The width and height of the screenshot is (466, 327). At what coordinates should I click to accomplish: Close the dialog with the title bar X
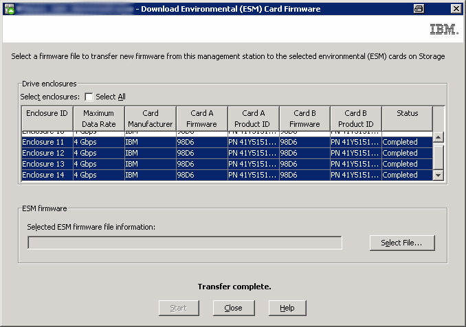pos(455,8)
